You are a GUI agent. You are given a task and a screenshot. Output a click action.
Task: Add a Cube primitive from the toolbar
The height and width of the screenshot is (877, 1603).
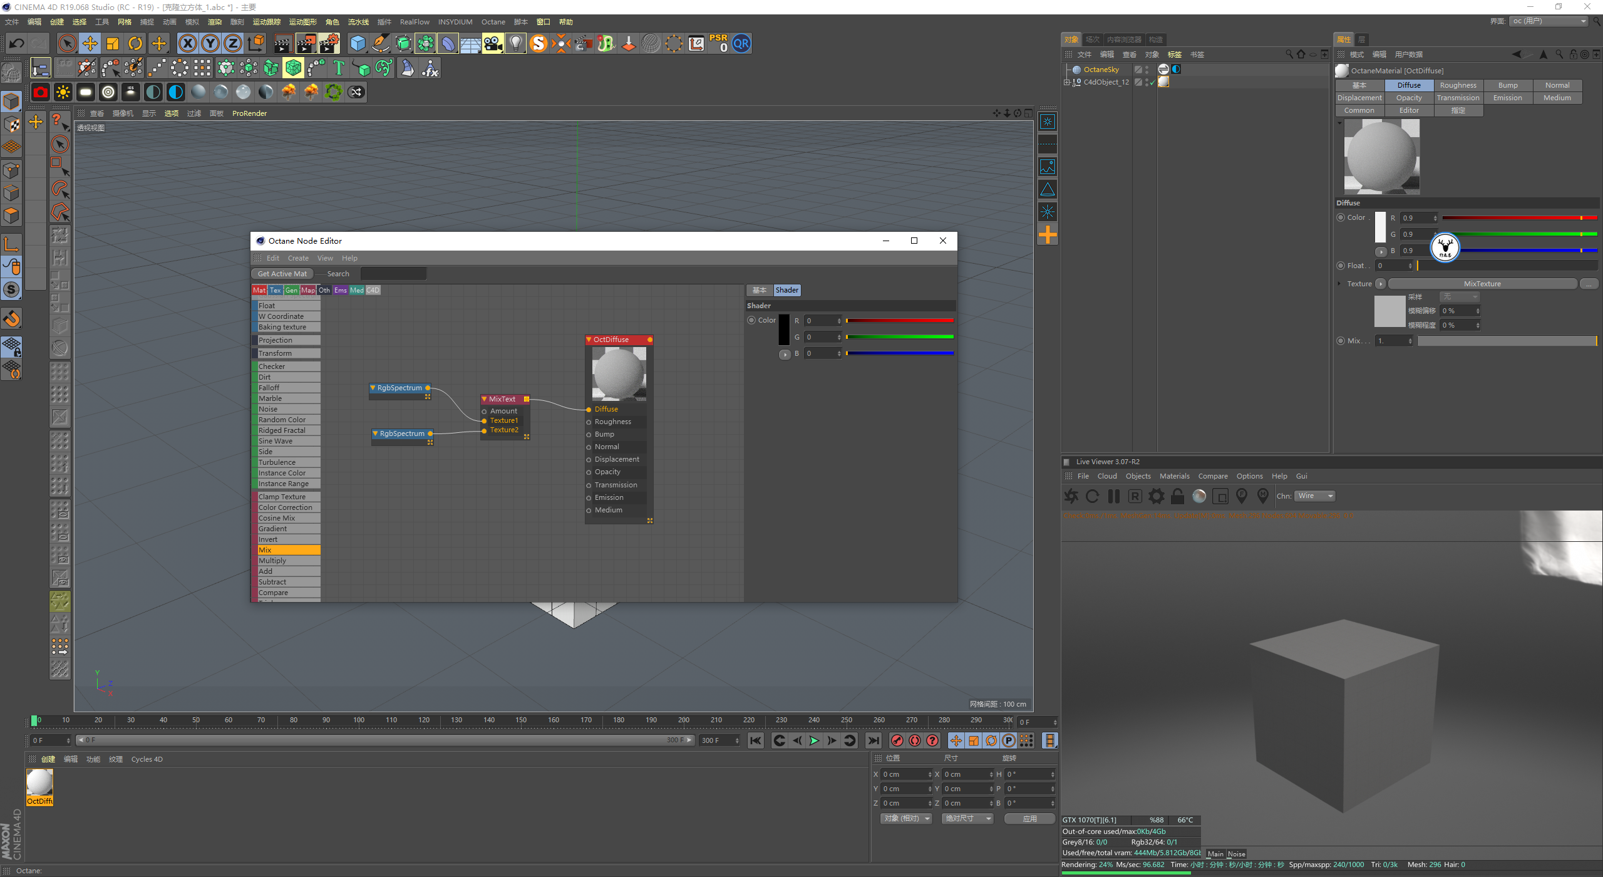(x=358, y=44)
